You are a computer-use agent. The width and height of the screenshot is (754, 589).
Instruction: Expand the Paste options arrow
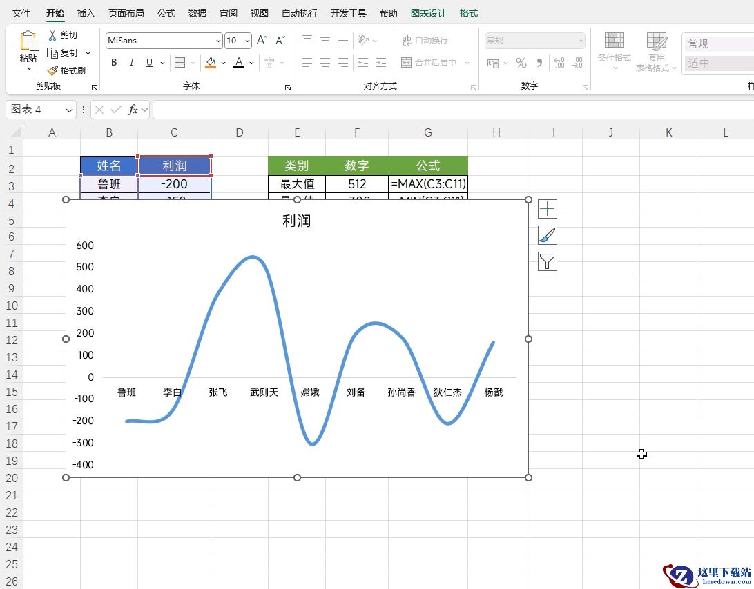(29, 69)
